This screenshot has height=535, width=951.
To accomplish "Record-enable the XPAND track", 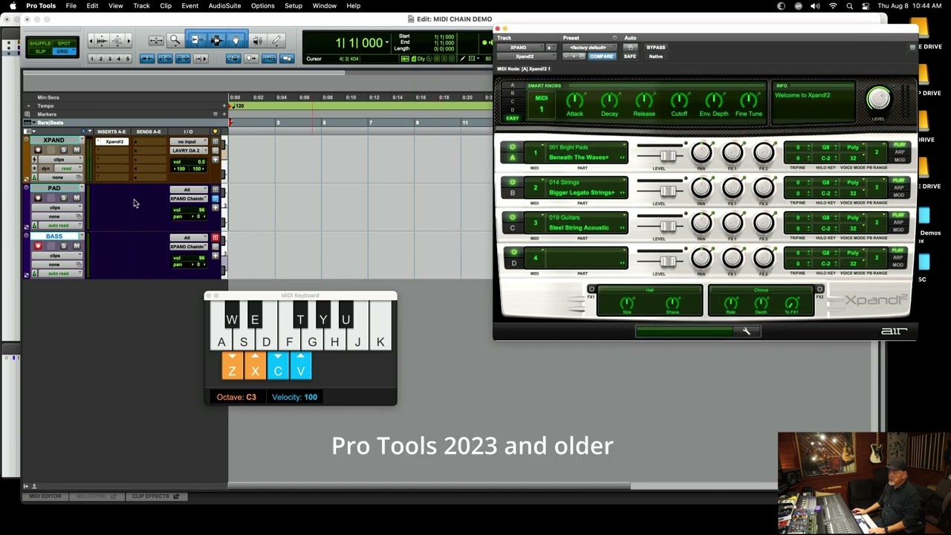I will [38, 150].
